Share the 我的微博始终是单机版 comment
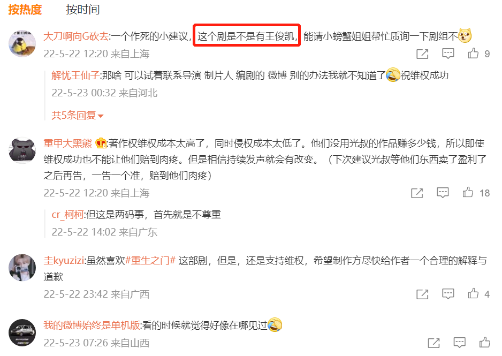Screen dimensions: 502x356 434,343
